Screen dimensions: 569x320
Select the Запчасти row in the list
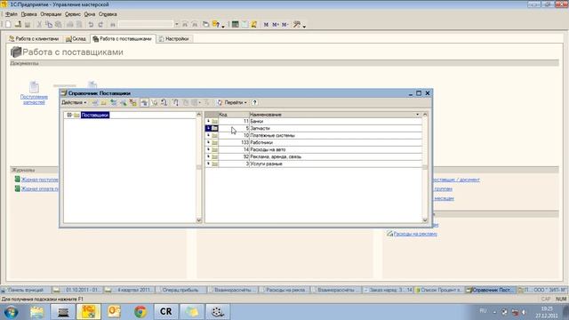(x=314, y=128)
